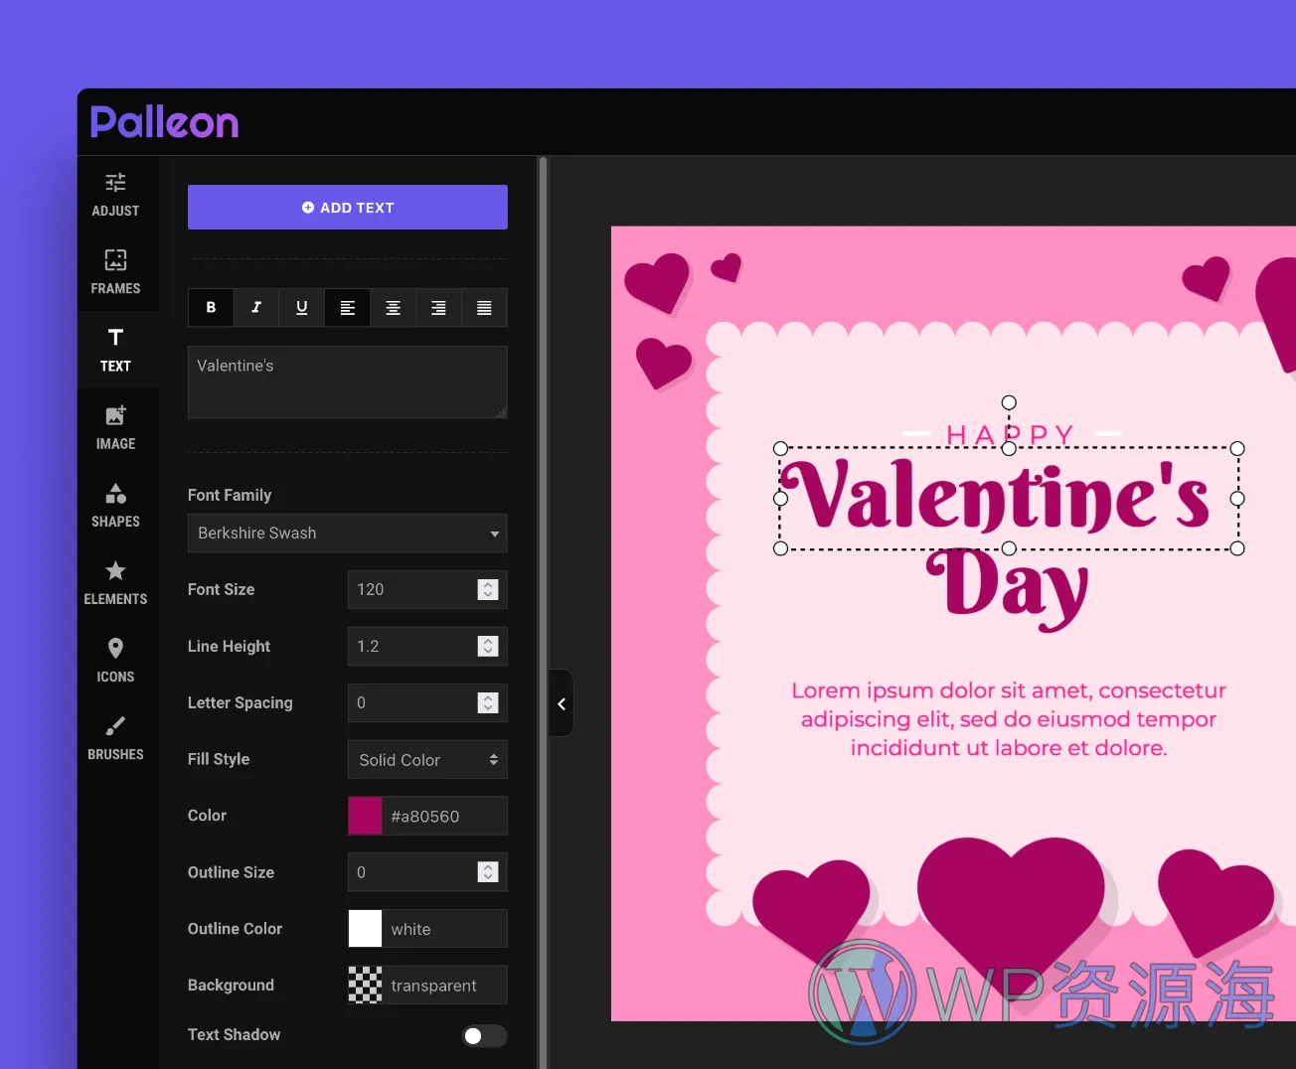Click the Add Text button

tap(347, 207)
